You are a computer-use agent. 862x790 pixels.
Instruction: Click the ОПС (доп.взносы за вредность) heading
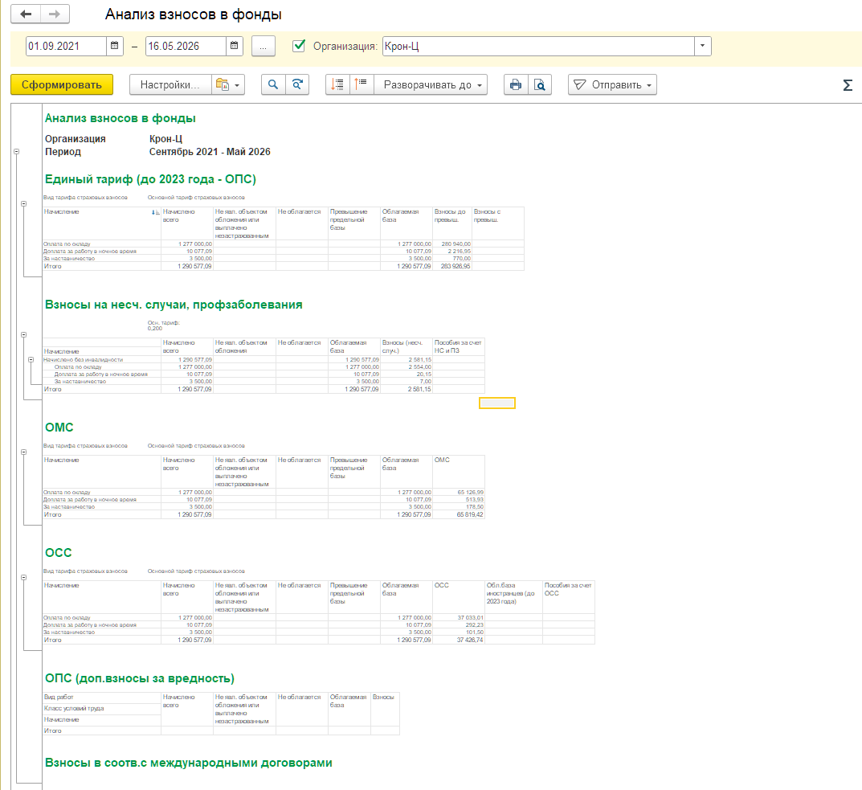coord(140,678)
